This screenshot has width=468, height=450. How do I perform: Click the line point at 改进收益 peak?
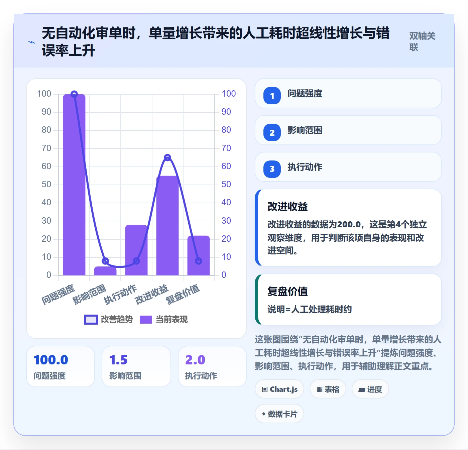tap(167, 157)
